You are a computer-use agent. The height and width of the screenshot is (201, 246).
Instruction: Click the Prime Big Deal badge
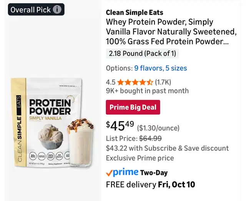(133, 107)
